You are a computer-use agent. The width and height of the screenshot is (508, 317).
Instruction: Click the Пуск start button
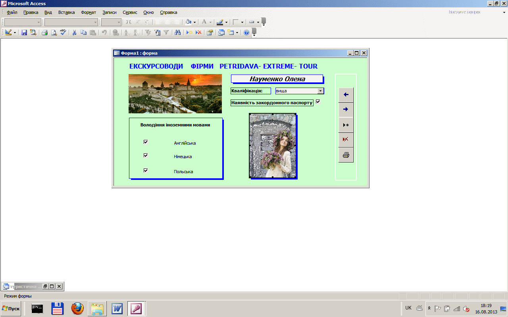(11, 309)
